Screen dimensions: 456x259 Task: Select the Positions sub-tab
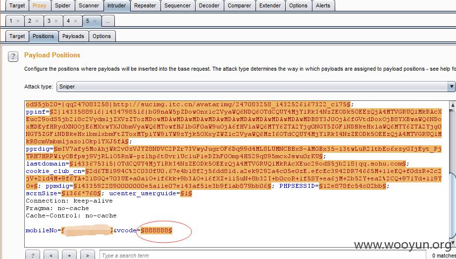pos(44,36)
